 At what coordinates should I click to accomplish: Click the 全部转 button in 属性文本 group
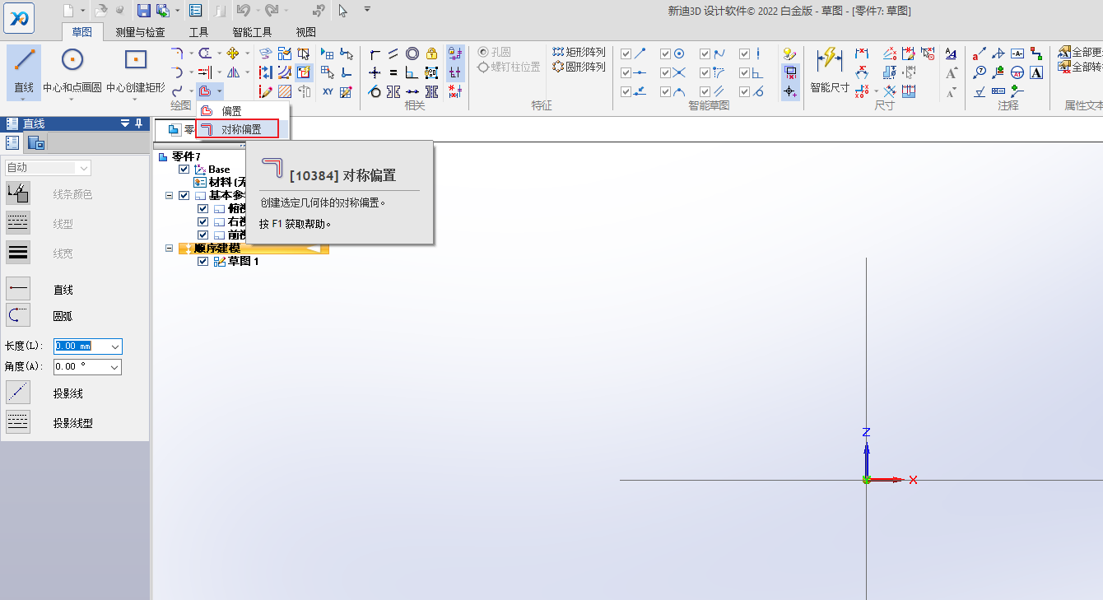tap(1080, 67)
